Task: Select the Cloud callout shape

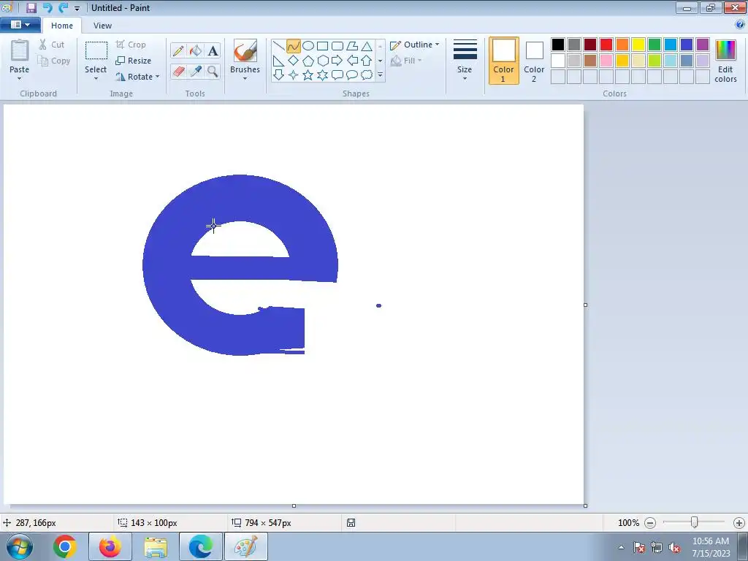Action: (367, 75)
